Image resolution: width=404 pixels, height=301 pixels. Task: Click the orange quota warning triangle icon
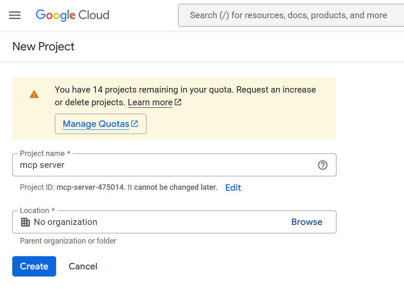34,94
